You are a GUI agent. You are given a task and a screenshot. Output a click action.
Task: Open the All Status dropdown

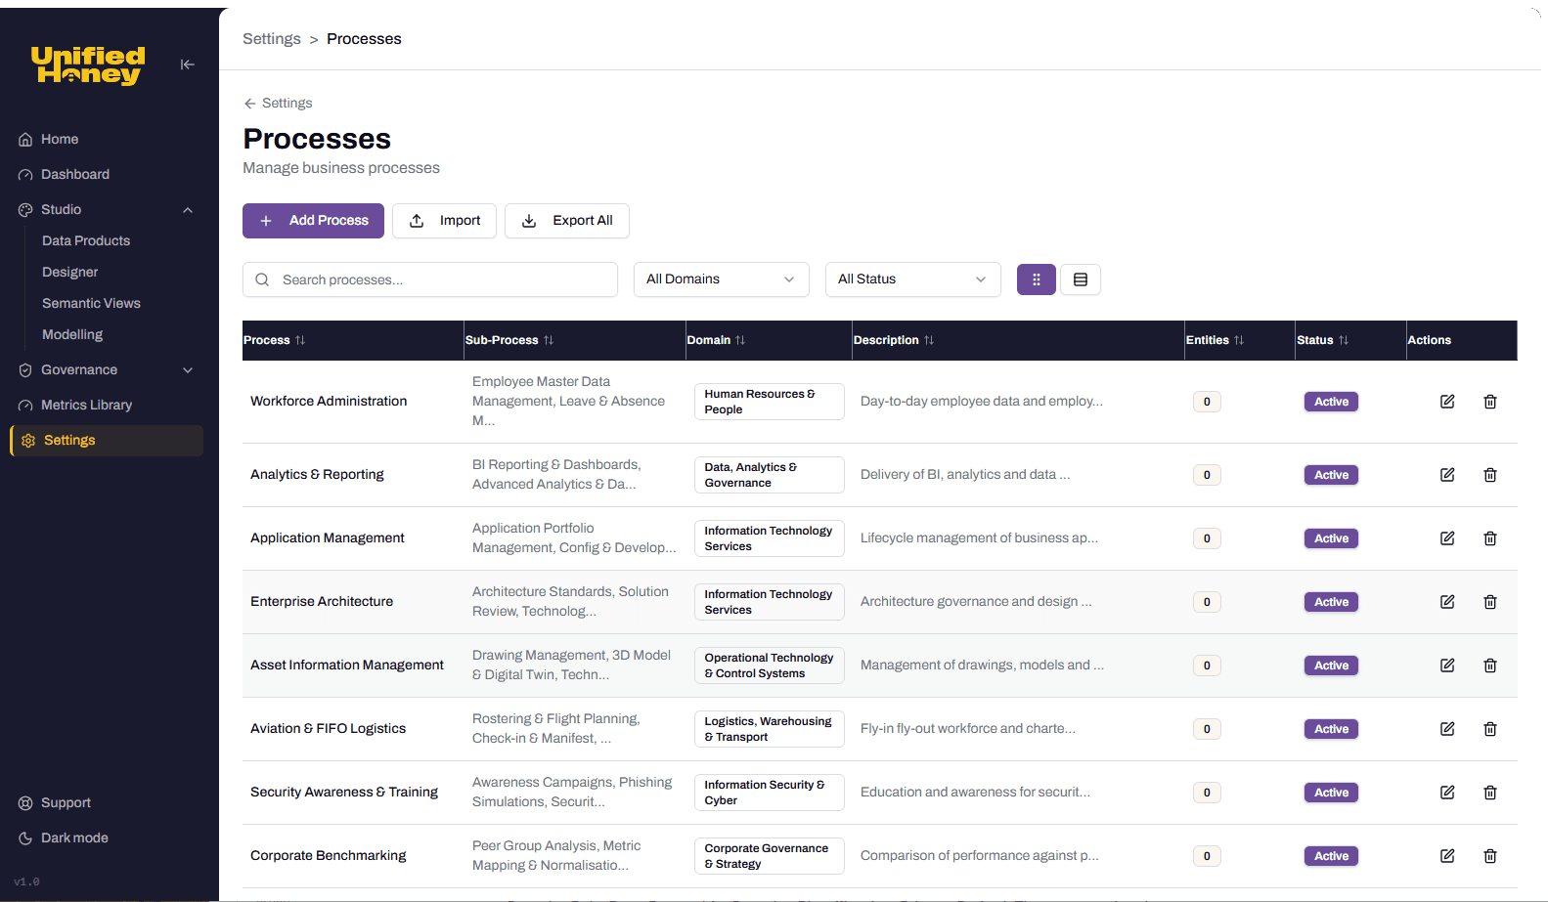point(913,279)
